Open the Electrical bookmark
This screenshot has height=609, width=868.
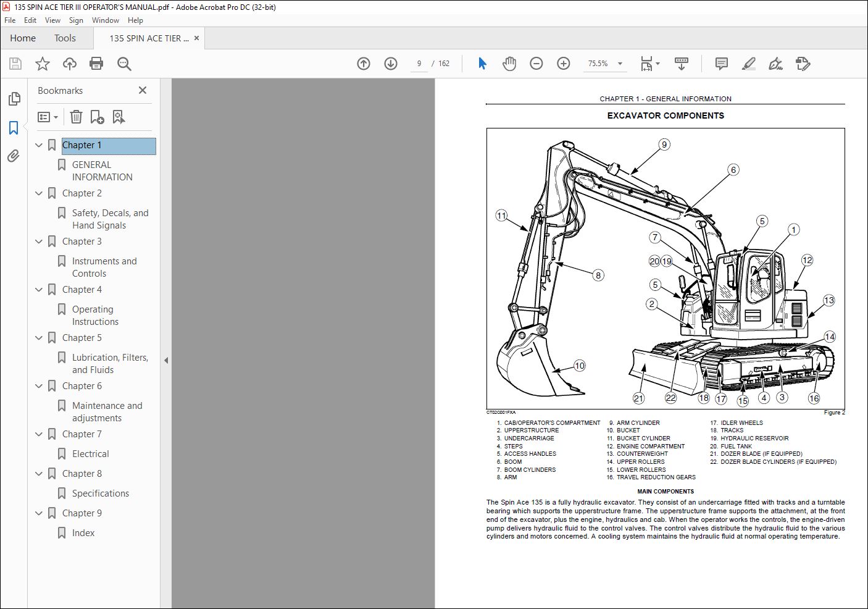90,454
